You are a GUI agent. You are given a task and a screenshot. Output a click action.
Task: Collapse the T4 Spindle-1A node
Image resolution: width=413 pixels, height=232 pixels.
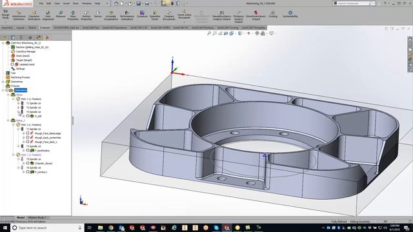pyautogui.click(x=19, y=146)
